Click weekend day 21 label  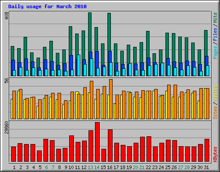pyautogui.click(x=142, y=167)
